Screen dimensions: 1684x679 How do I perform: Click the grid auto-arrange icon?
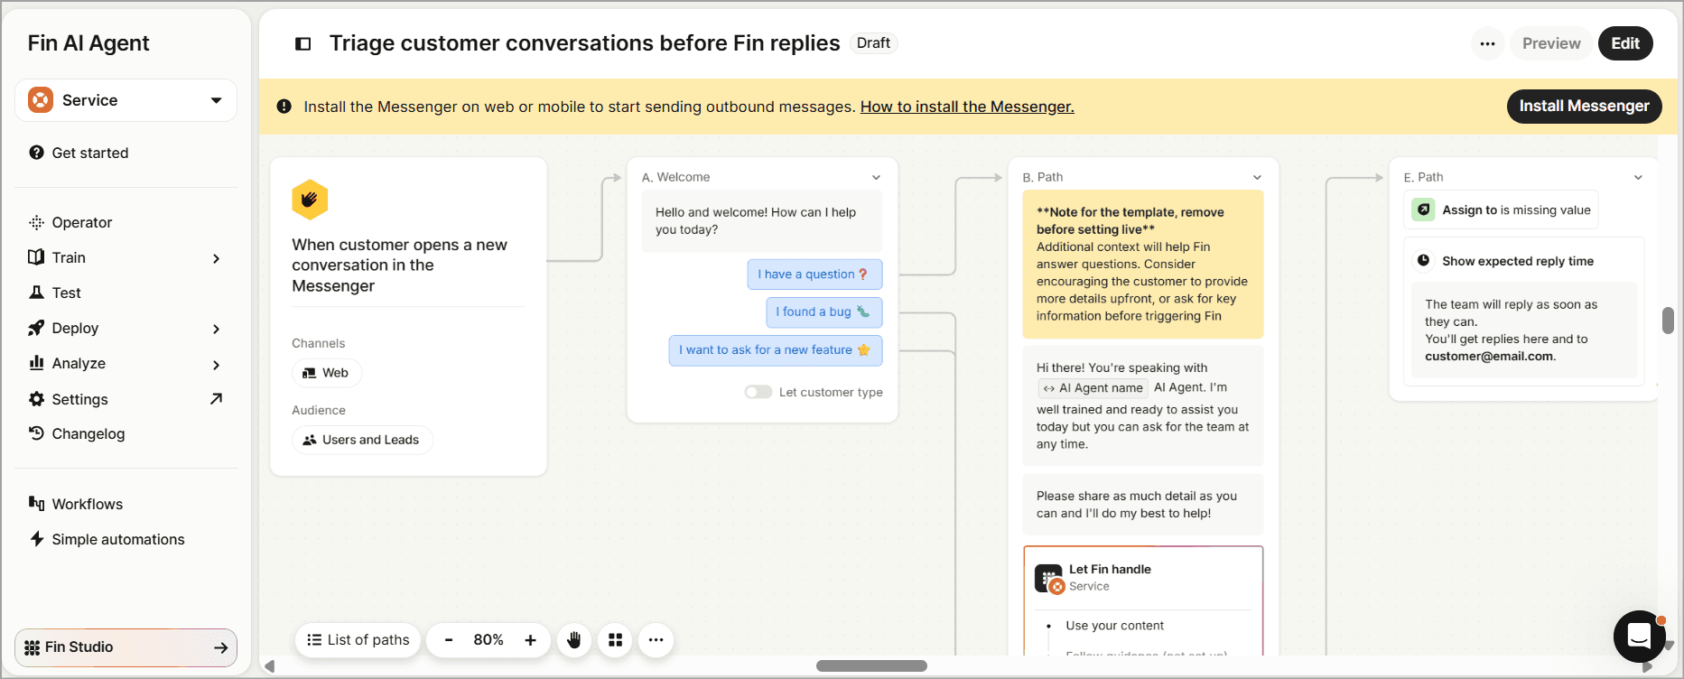(616, 640)
